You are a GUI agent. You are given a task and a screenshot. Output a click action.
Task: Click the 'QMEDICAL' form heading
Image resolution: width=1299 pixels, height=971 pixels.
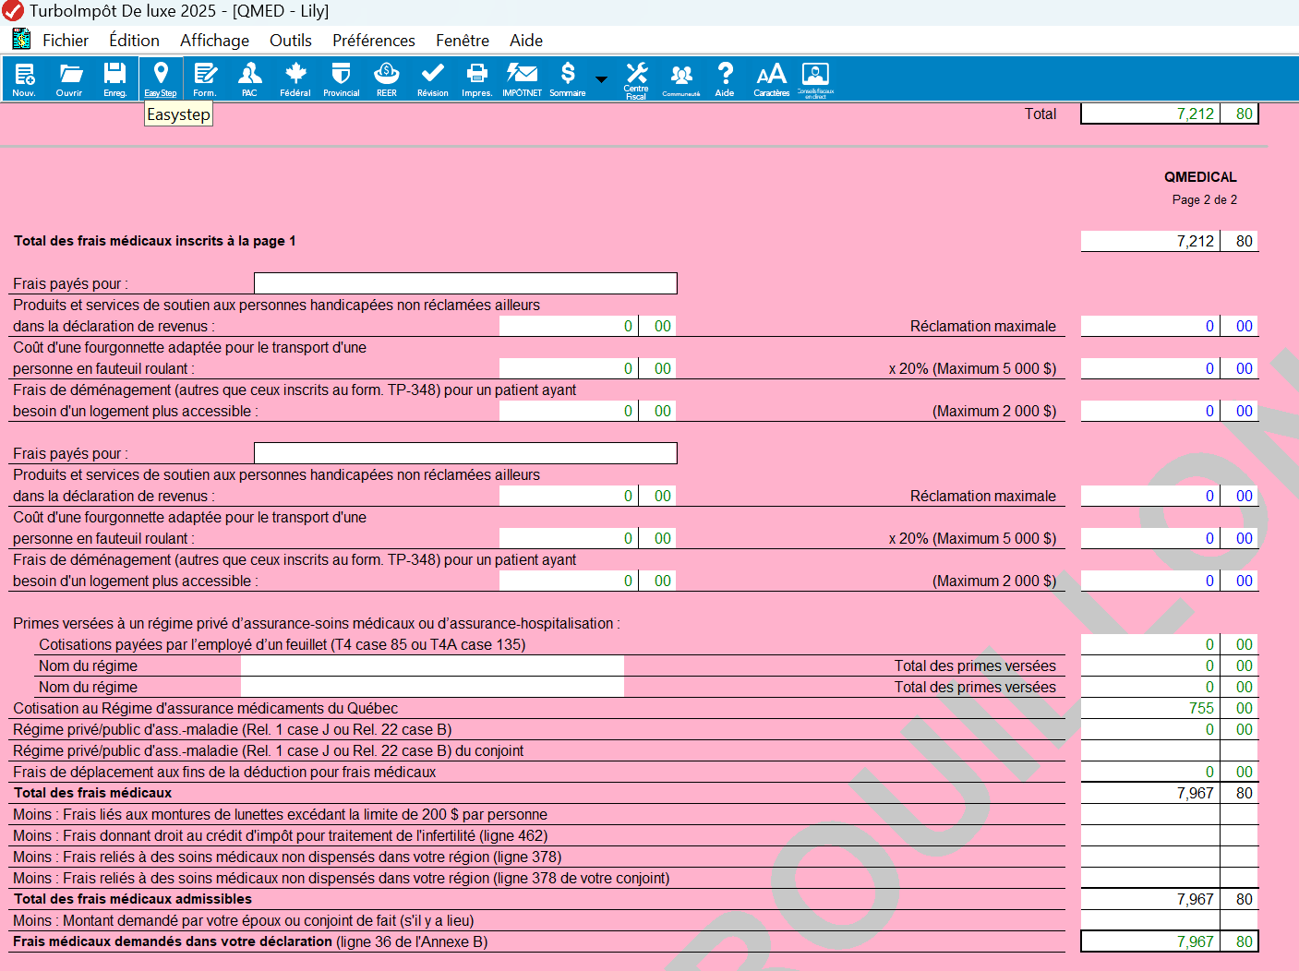click(1200, 177)
